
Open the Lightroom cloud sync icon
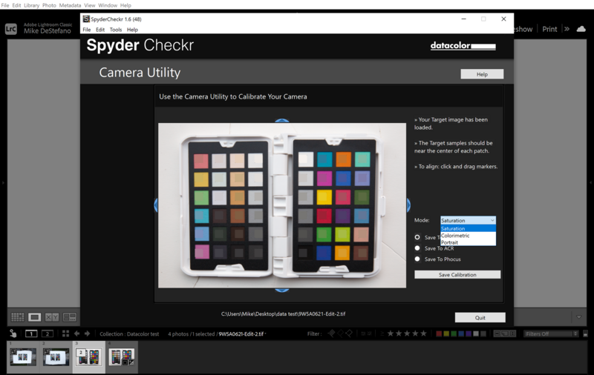click(x=581, y=29)
